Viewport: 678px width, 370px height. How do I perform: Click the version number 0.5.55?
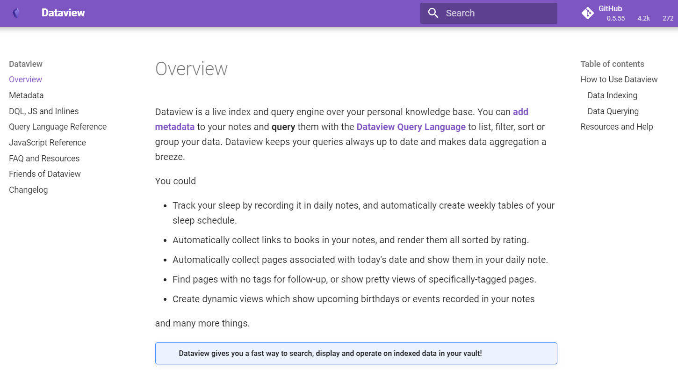point(615,18)
